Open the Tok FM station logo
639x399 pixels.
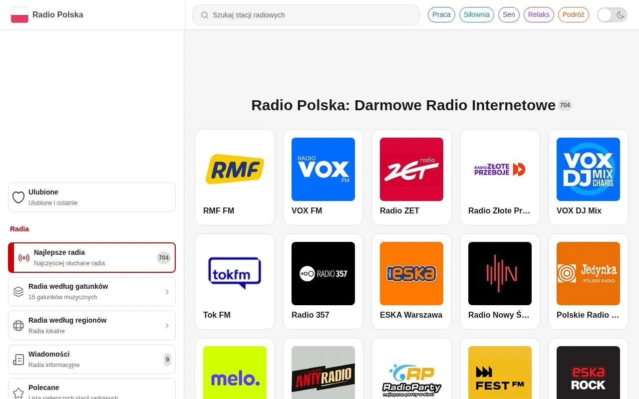[x=235, y=273]
